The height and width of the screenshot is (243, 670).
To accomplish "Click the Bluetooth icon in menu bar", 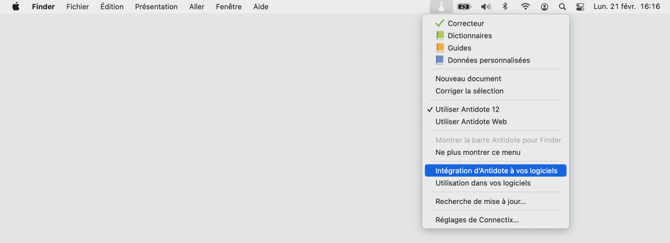I will click(x=506, y=7).
